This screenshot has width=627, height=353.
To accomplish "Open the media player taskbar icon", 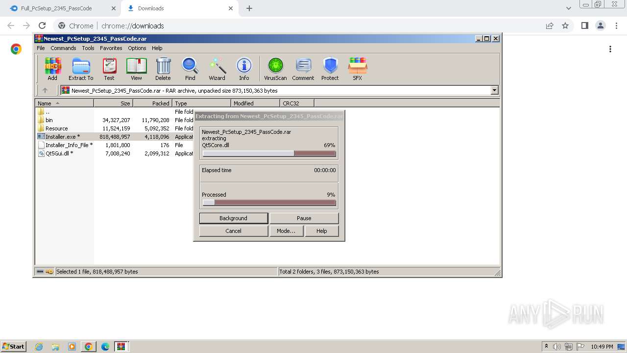I will click(x=72, y=347).
